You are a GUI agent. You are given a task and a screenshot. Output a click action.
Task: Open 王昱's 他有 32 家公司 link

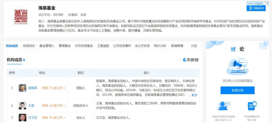(x=54, y=105)
